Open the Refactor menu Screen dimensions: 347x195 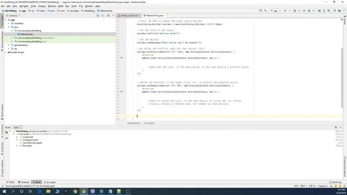tap(52, 6)
